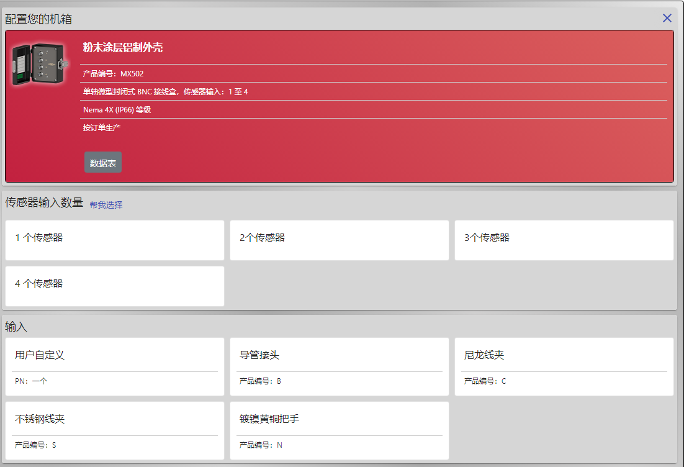
Task: Choose the 2个传感器 option
Action: [x=340, y=240]
